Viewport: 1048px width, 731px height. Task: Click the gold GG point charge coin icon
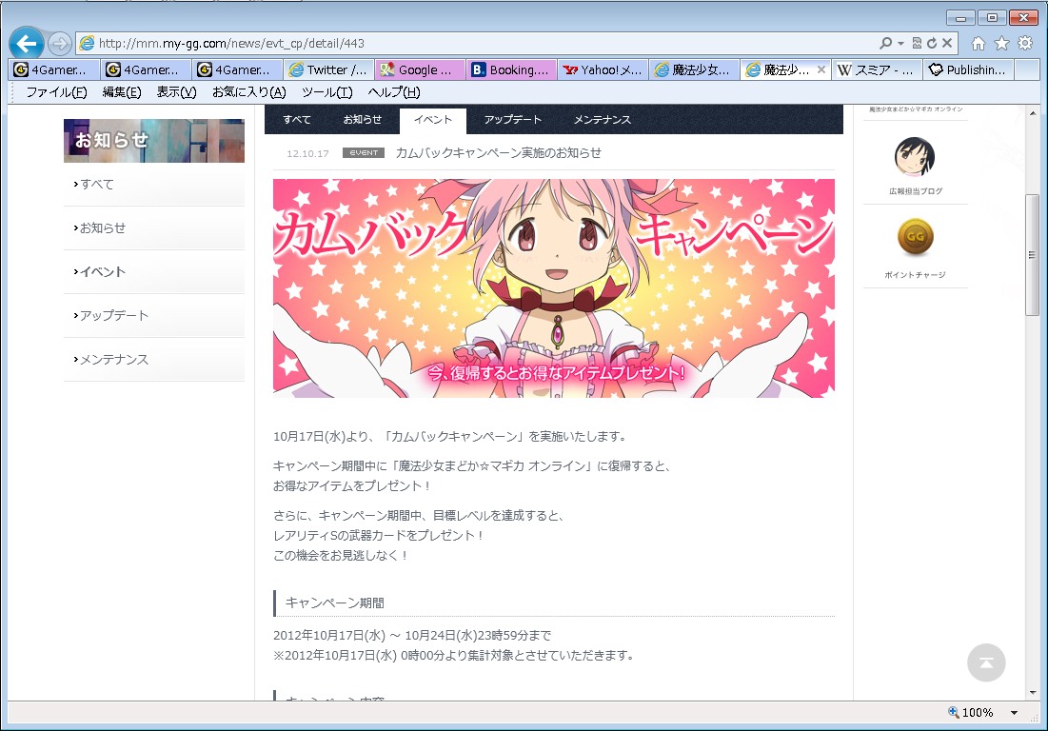tap(915, 237)
